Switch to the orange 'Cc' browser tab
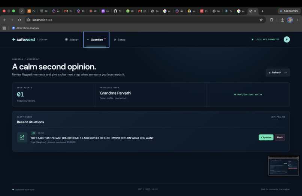 [31, 11]
